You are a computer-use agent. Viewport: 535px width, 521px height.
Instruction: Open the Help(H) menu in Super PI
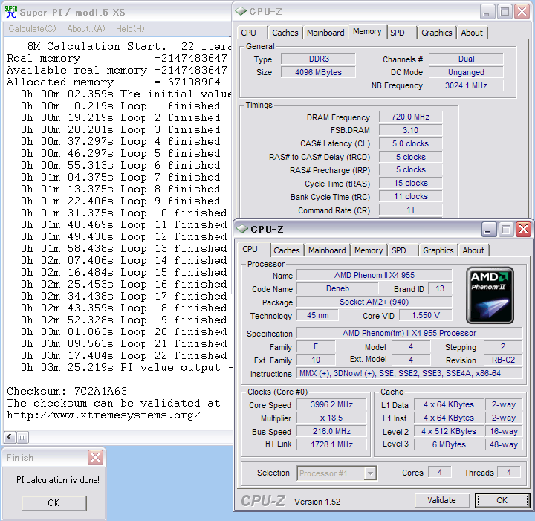(130, 29)
